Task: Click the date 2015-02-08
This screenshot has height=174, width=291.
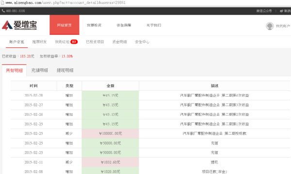Action: (x=33, y=172)
